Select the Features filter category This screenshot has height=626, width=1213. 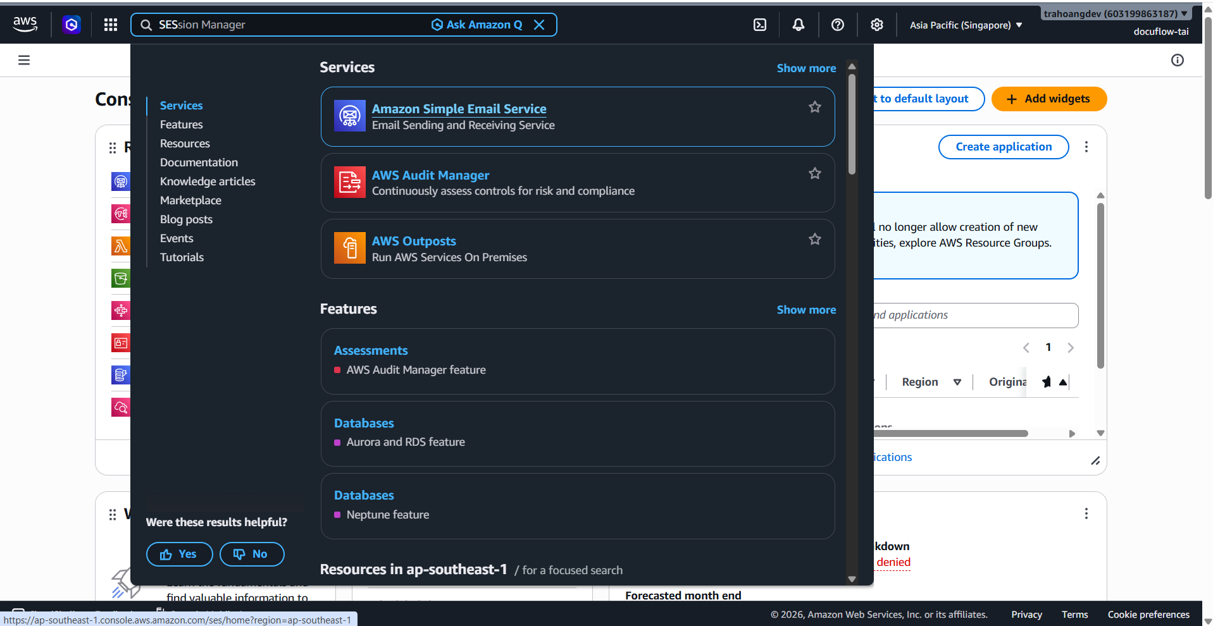[181, 125]
